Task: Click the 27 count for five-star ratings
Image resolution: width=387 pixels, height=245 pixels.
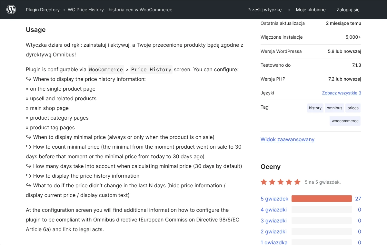Action: (358, 199)
